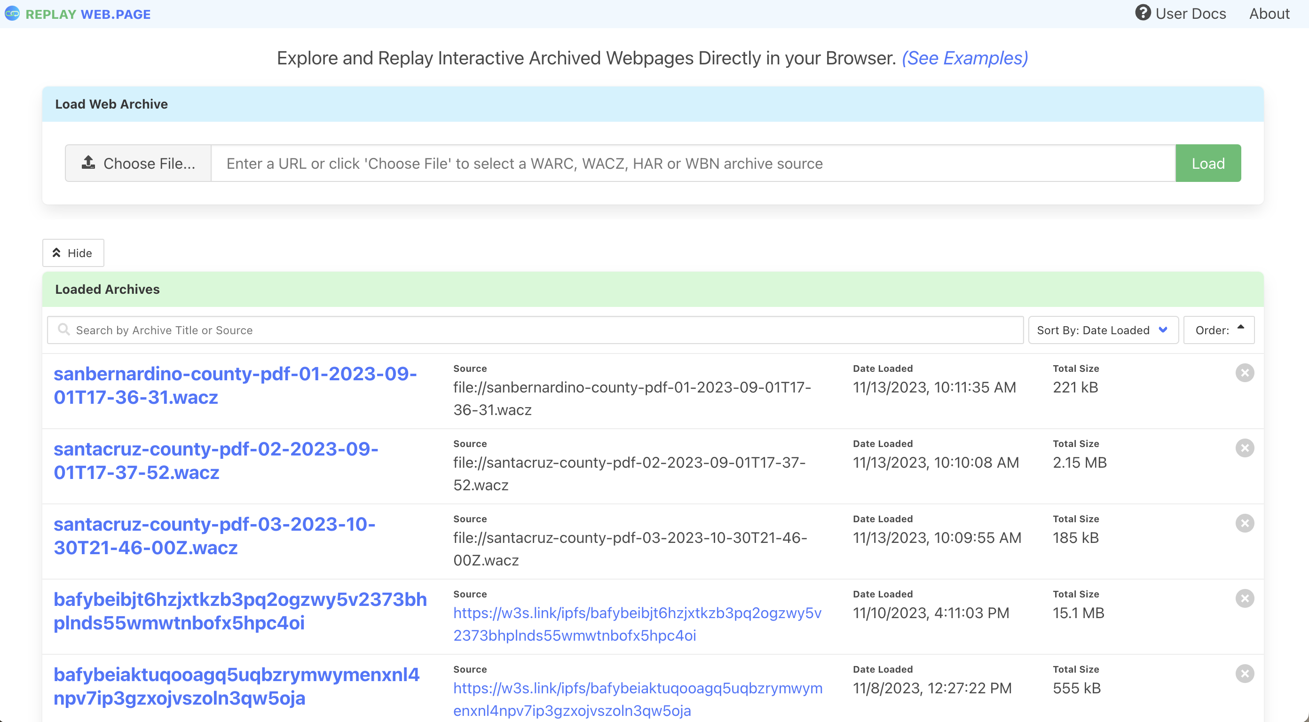Screen dimensions: 1309x722
Task: Toggle the Order direction control
Action: (1219, 330)
